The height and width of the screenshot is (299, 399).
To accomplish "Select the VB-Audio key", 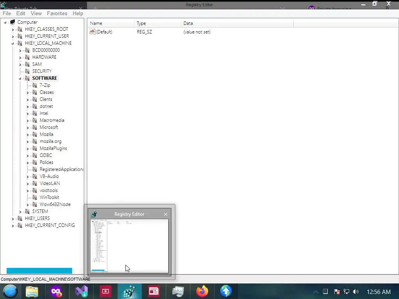I will click(49, 176).
